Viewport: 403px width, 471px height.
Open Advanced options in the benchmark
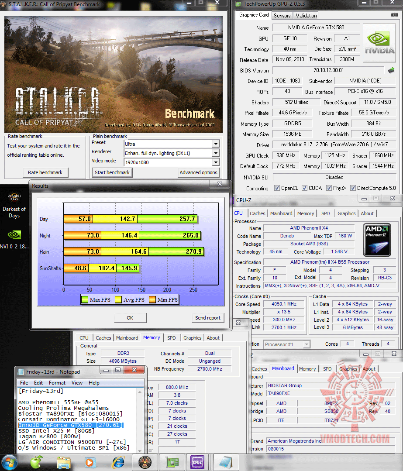click(x=198, y=172)
